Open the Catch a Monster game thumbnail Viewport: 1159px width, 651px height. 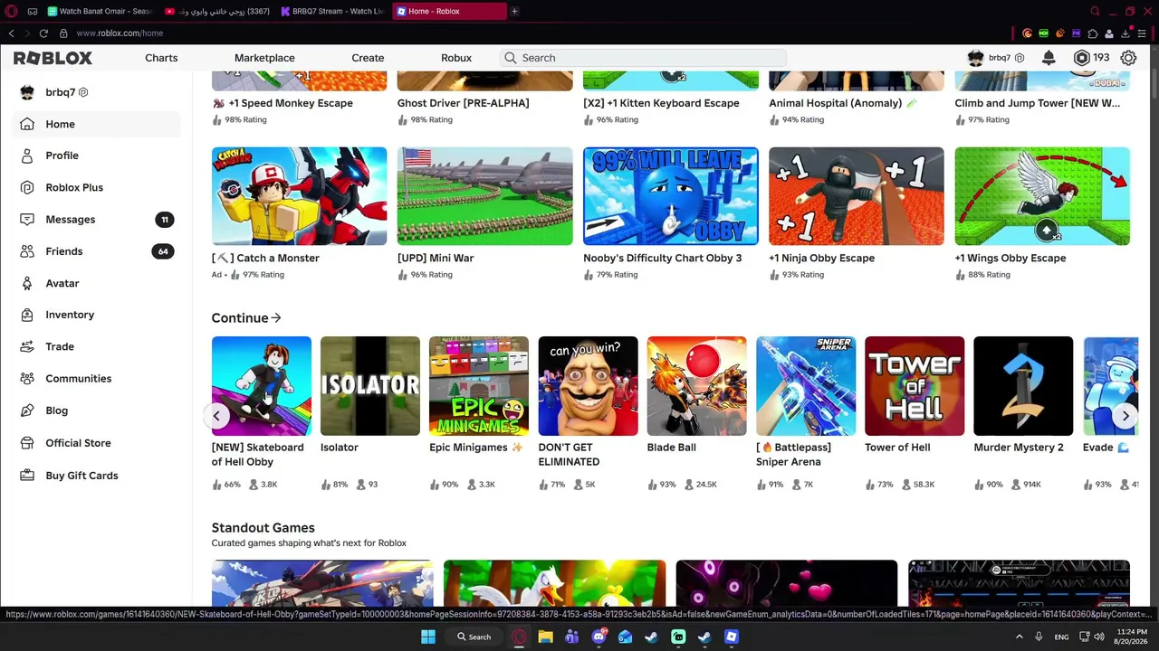pyautogui.click(x=299, y=196)
